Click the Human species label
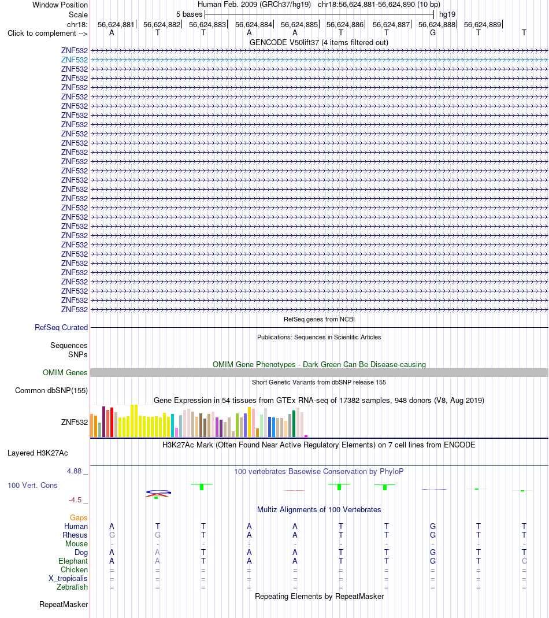549x618 pixels. pyautogui.click(x=76, y=527)
